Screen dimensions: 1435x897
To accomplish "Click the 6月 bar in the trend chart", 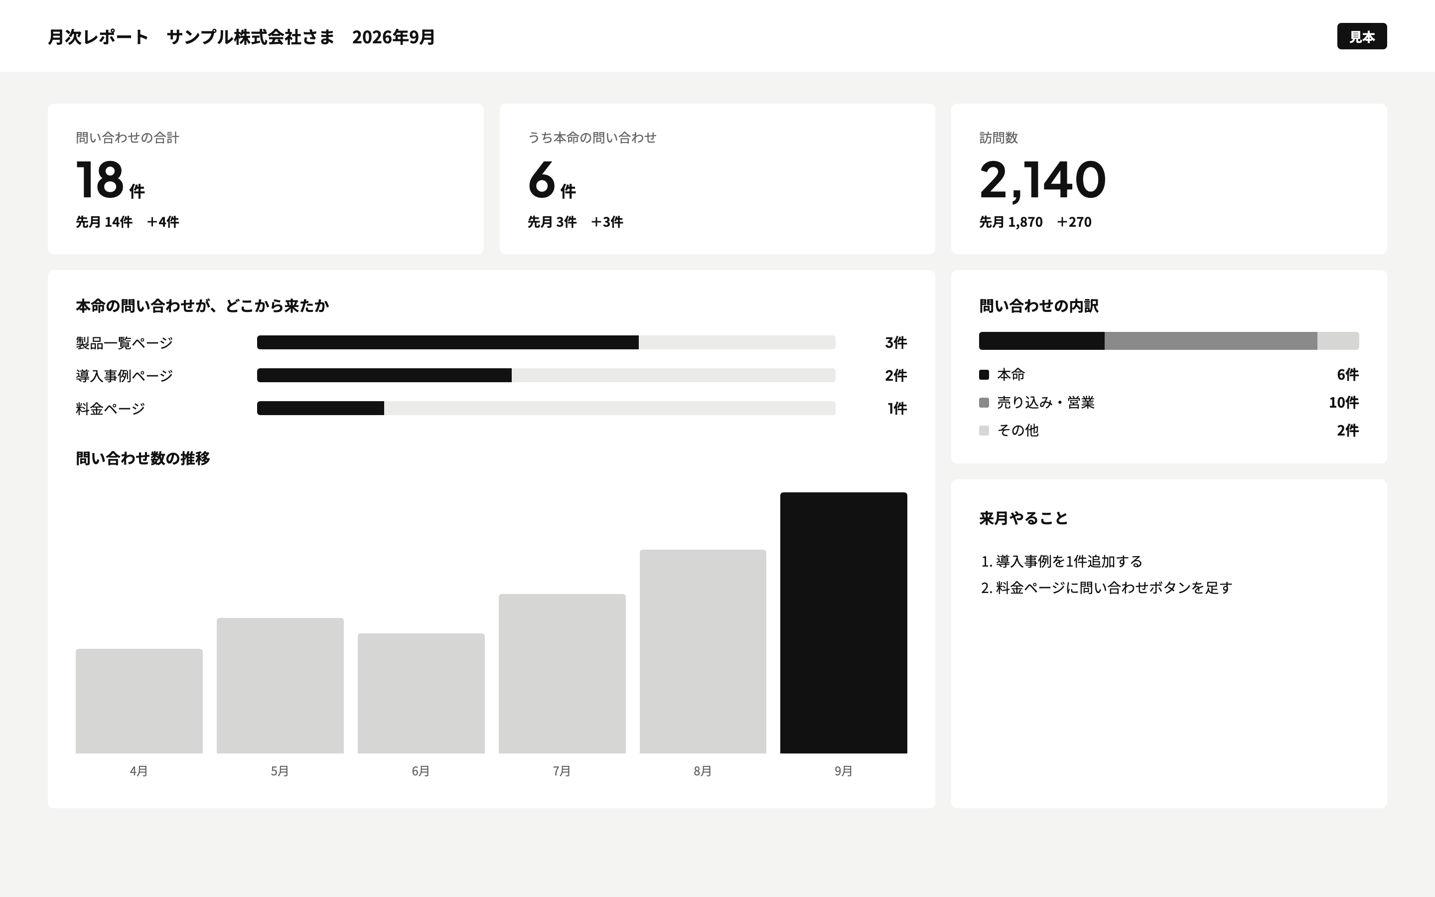I will 421,693.
